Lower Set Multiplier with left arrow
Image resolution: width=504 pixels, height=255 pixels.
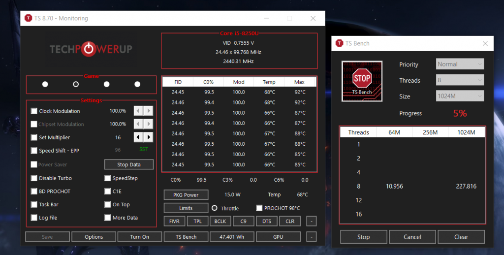[138, 137]
